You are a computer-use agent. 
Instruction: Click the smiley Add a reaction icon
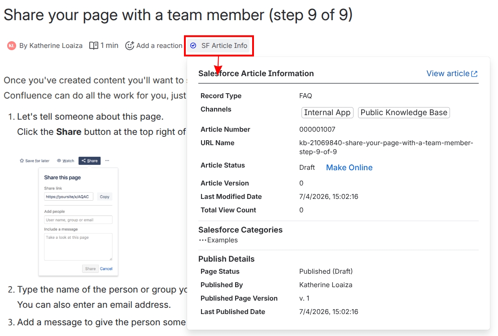(129, 46)
